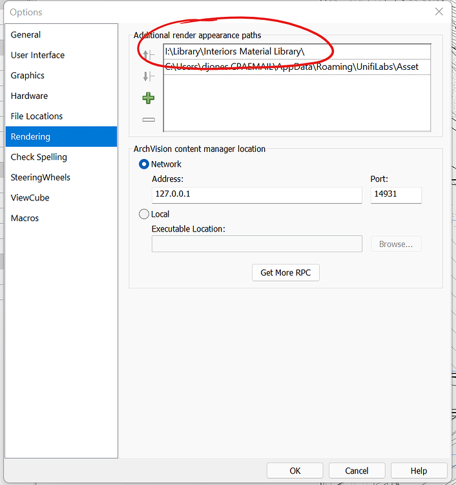
Task: Open the Check Spelling category
Action: point(61,157)
